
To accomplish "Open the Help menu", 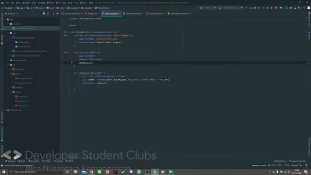I will click(91, 3).
